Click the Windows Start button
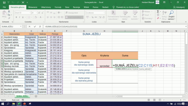188x106 pixels. pyautogui.click(x=3, y=104)
